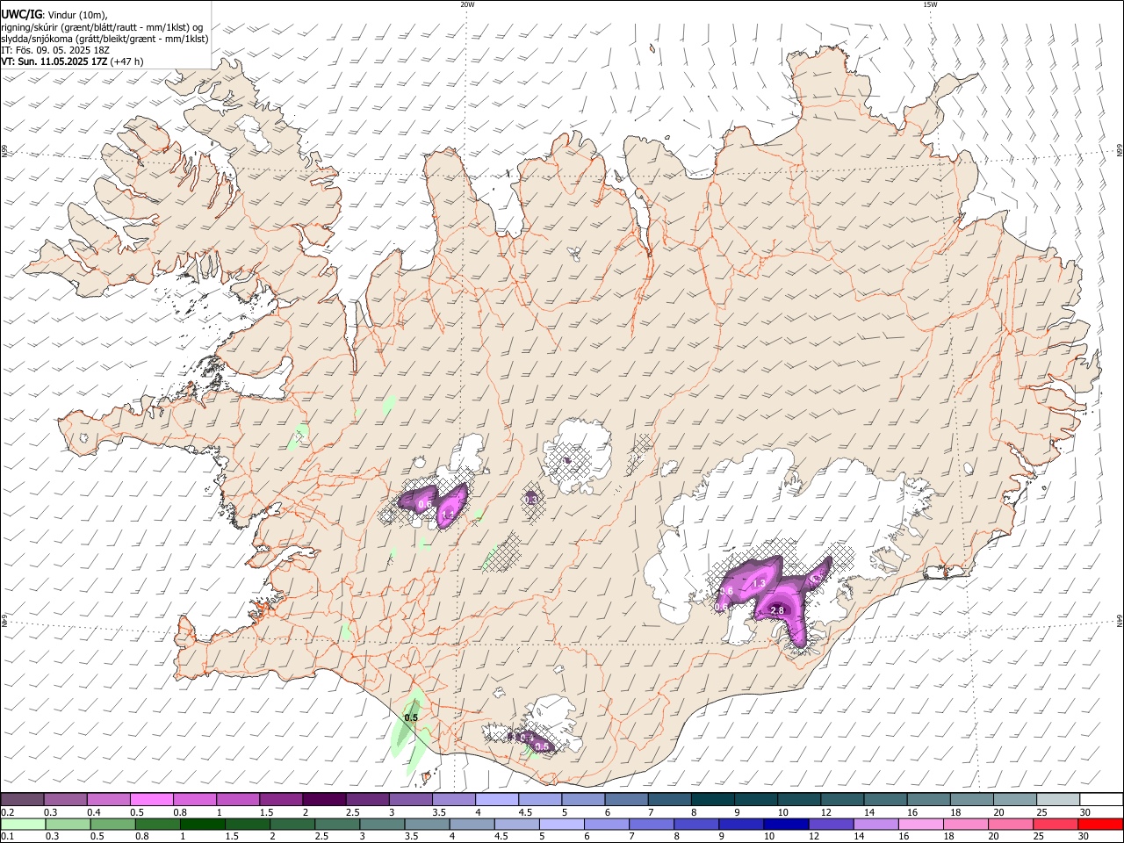Click the 'rigning/skúrir' legend description line
Screen dimensions: 1124x843
pos(102,26)
